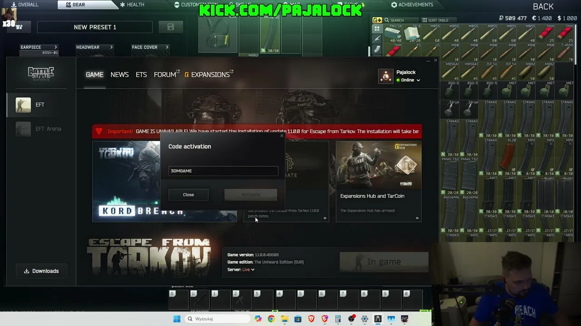Open the Achievements tab in game
Viewport: 581px width, 326px height.
pos(412,5)
